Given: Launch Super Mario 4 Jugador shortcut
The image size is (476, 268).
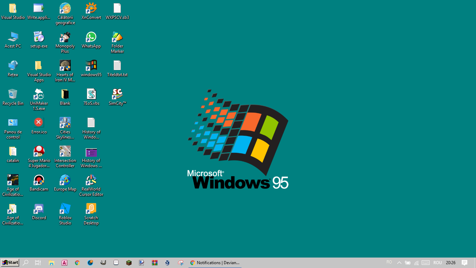Looking at the screenshot, I should (39, 157).
